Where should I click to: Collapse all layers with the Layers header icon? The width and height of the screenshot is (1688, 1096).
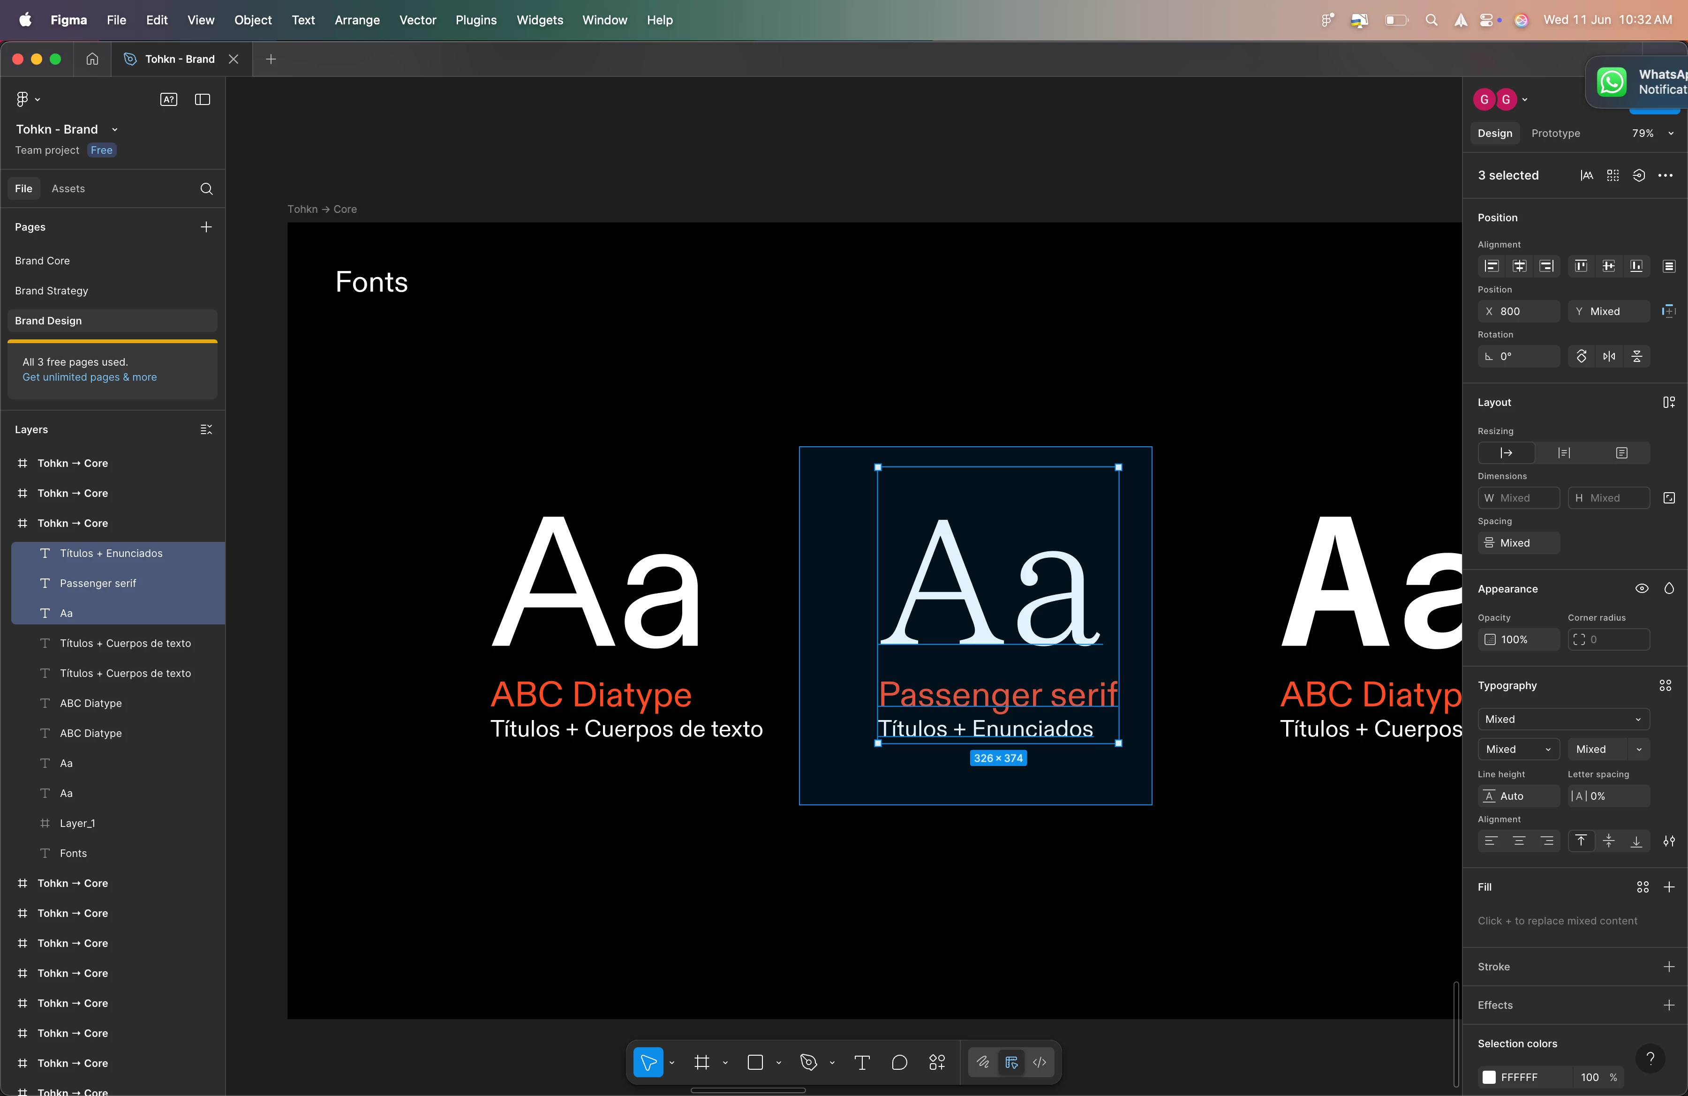click(x=206, y=429)
